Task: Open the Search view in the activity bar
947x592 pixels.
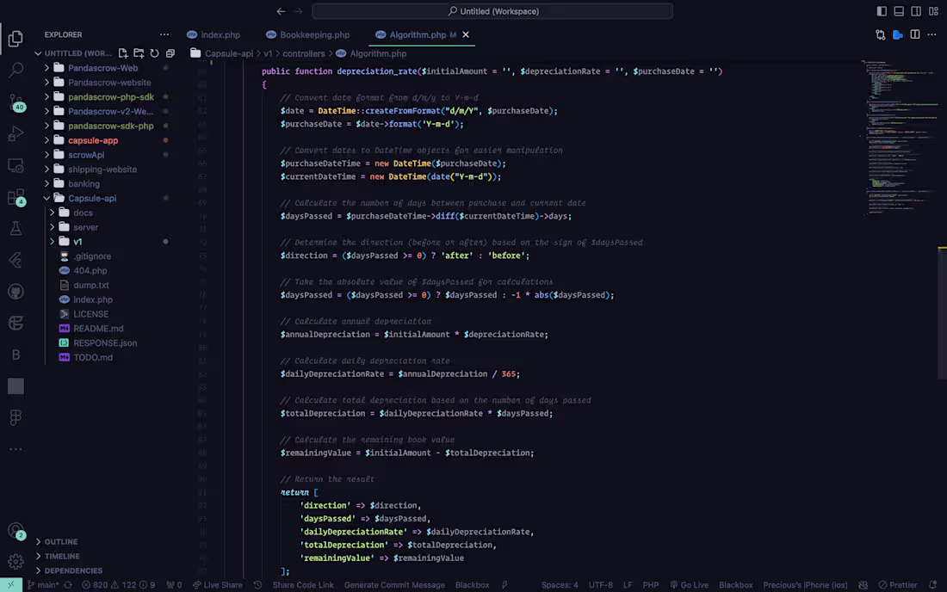Action: point(15,70)
